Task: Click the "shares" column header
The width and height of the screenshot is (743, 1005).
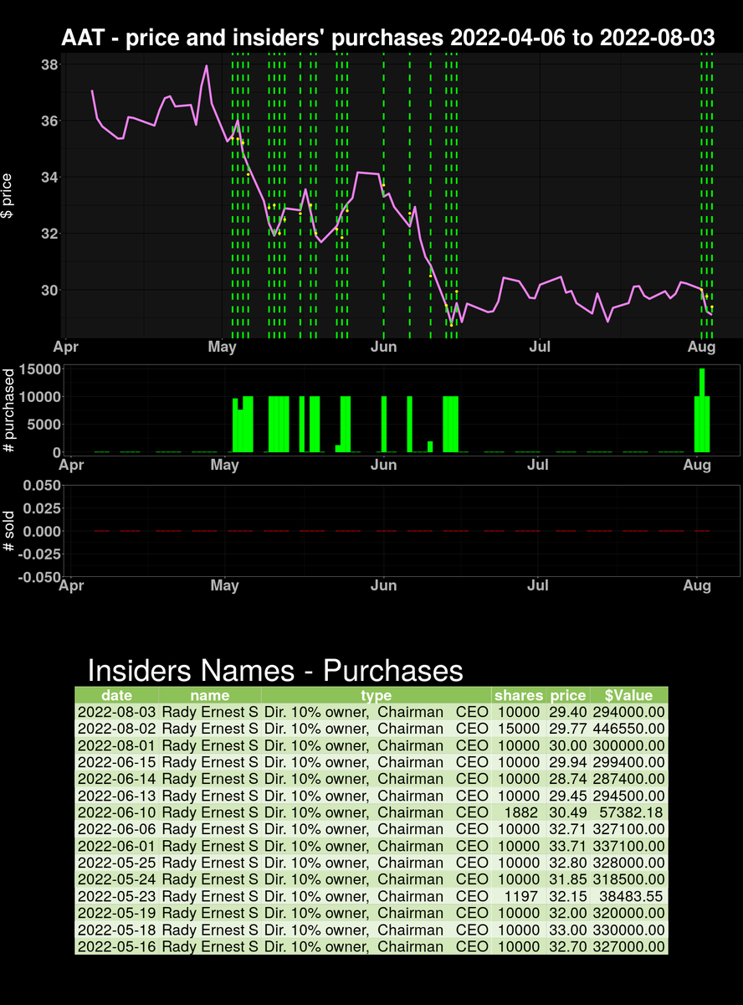Action: click(519, 695)
